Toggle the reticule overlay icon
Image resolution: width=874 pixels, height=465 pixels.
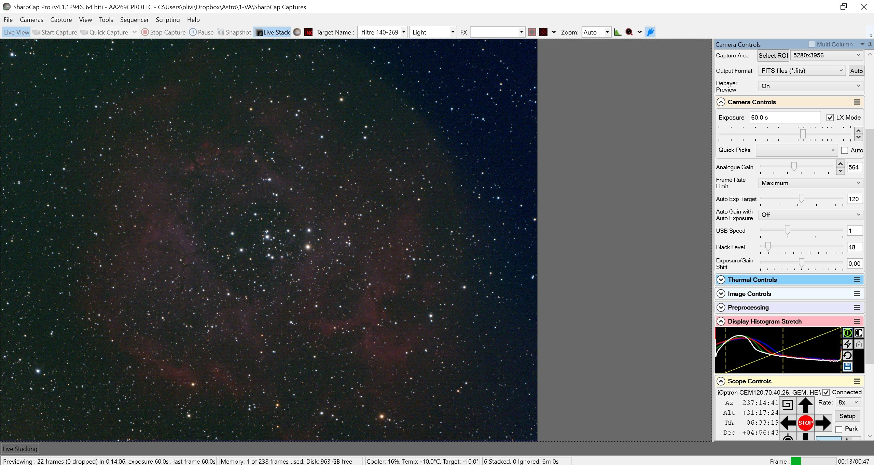pyautogui.click(x=532, y=32)
